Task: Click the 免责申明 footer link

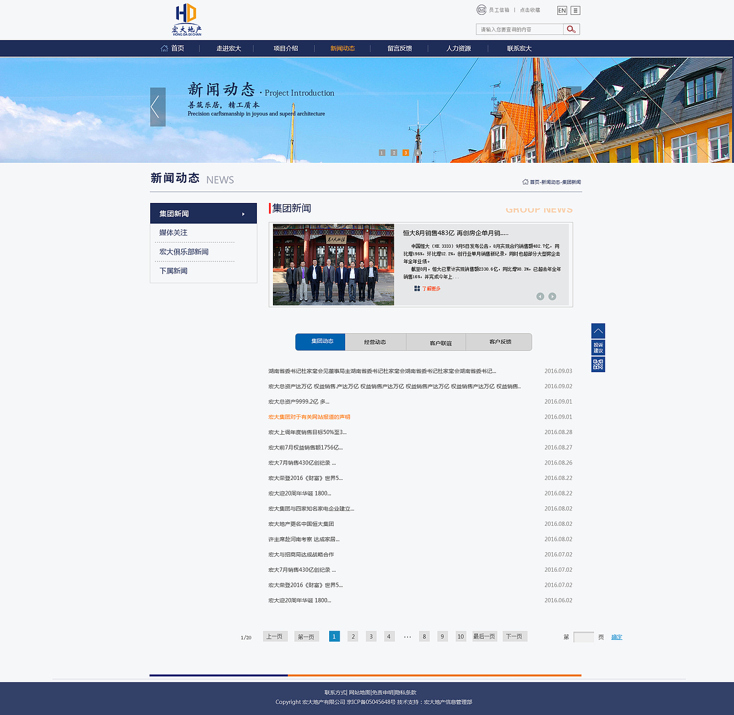Action: pos(382,693)
